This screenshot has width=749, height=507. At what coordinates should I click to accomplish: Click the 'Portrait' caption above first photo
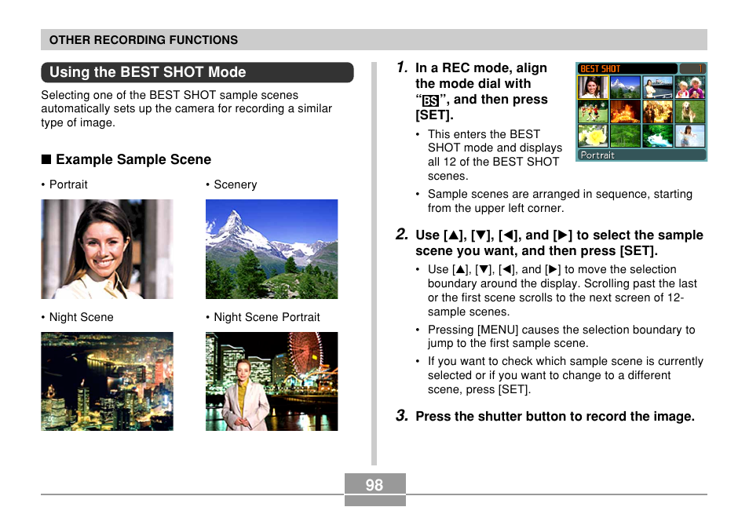pyautogui.click(x=68, y=184)
